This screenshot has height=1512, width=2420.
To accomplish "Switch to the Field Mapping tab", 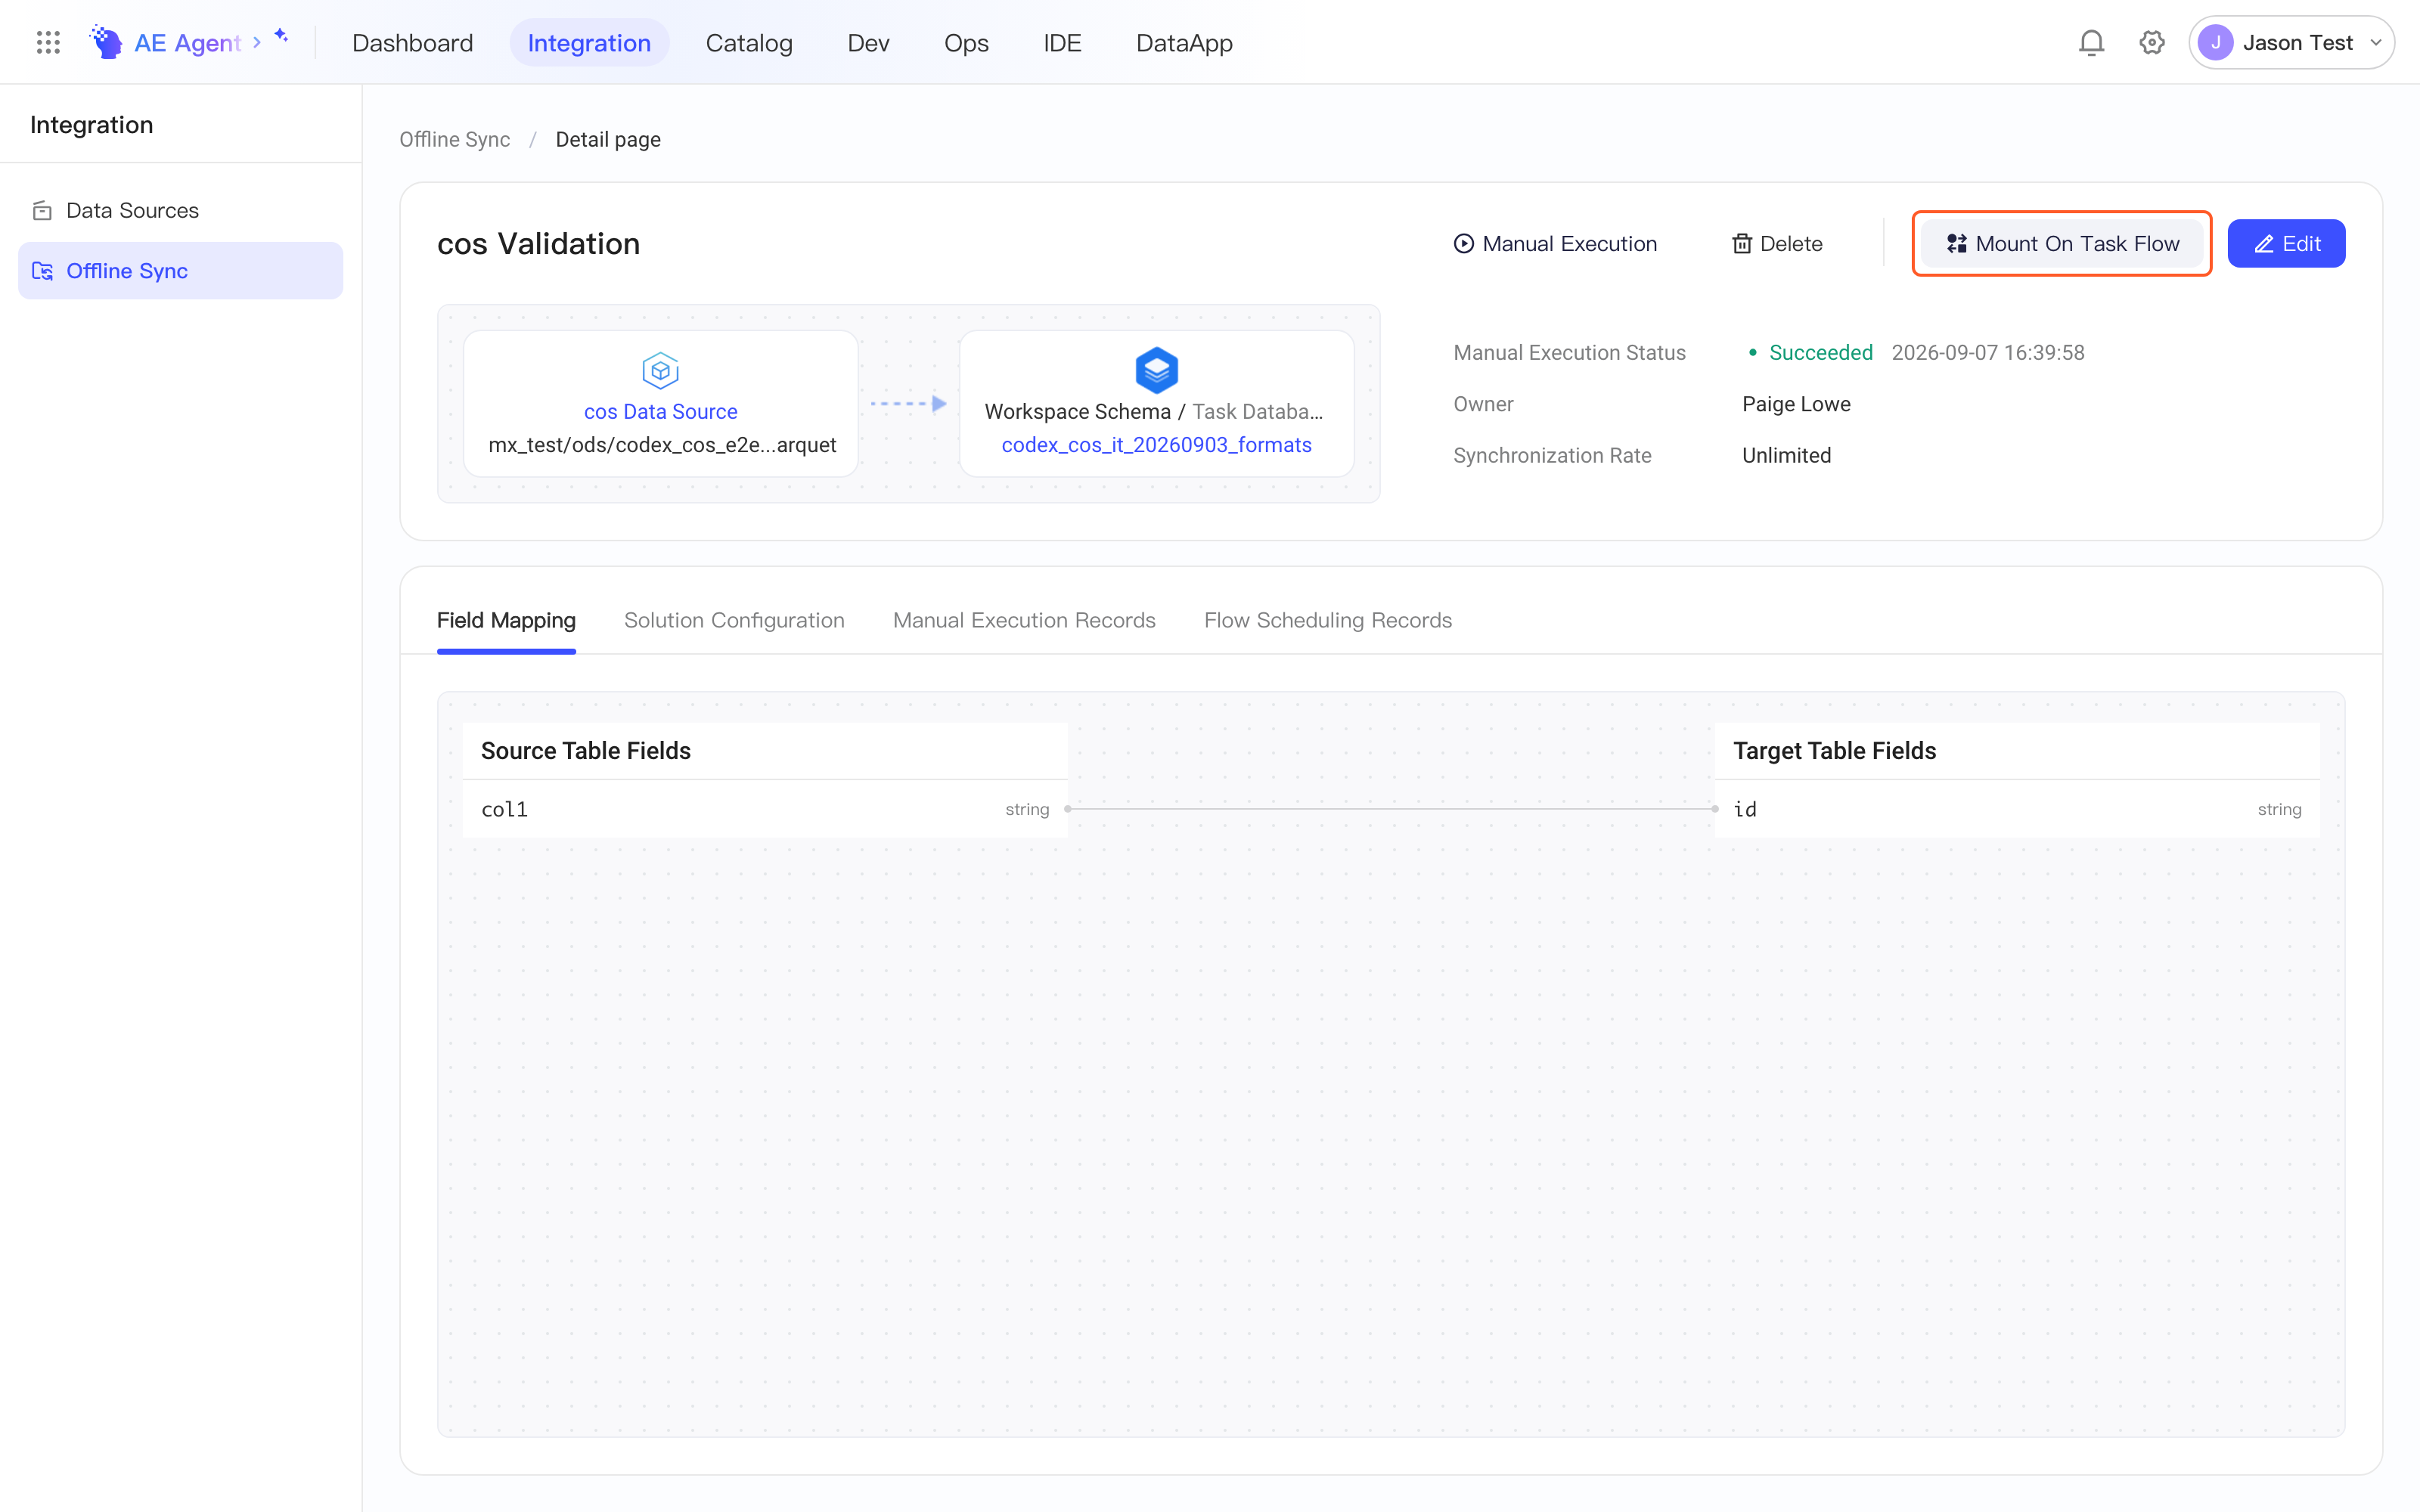I will tap(506, 620).
